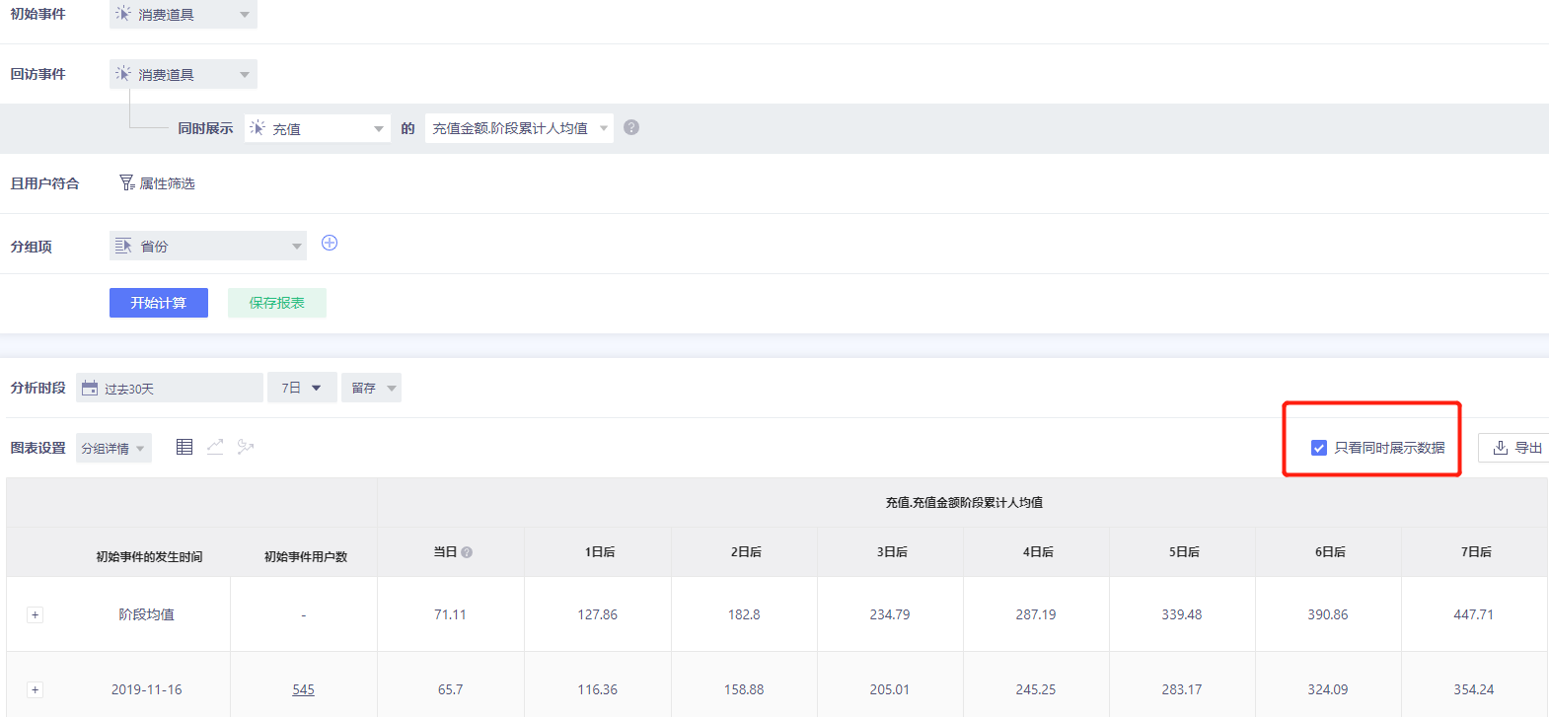
Task: Click the help question mark next to 充值金额.阶段累计人均值
Action: point(631,127)
